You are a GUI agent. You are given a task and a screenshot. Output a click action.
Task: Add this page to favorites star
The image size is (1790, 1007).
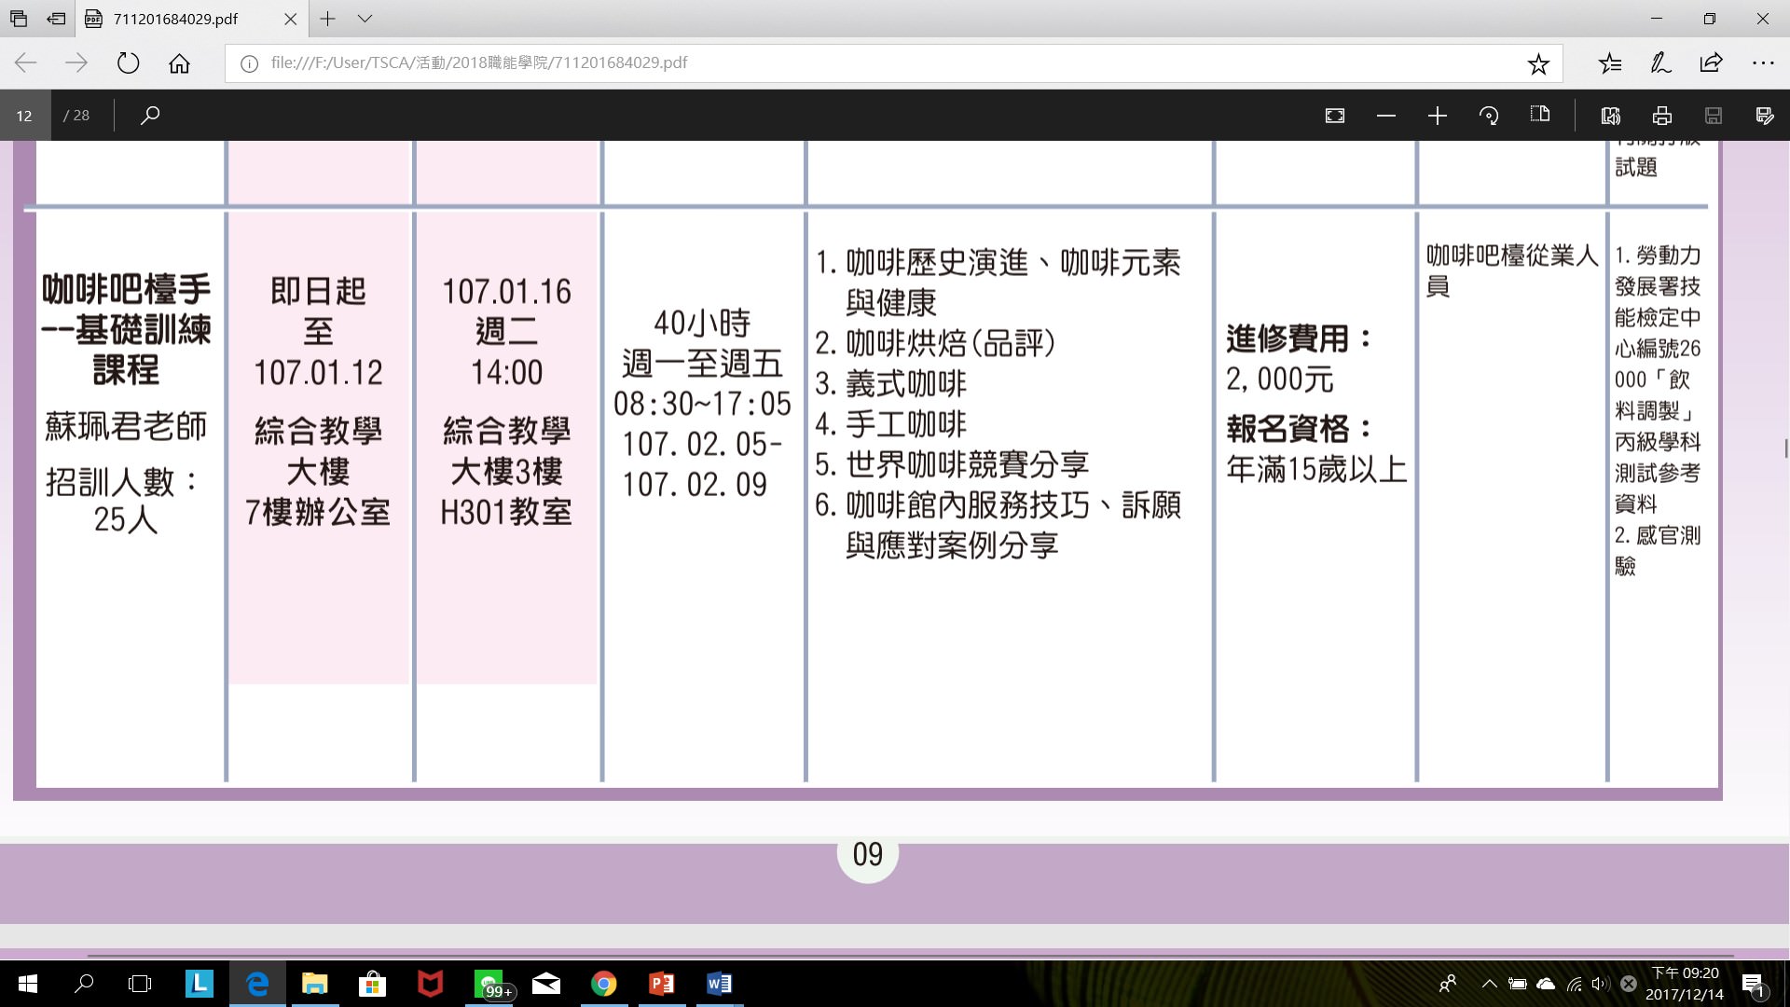coord(1537,63)
